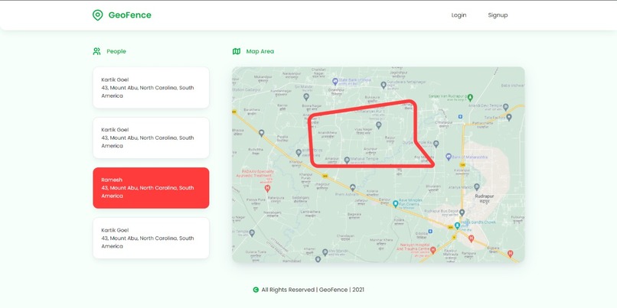Viewport: 617px width, 308px height.
Task: Click the Narayan Hospital And Trauma Centre marker
Action: point(433,249)
